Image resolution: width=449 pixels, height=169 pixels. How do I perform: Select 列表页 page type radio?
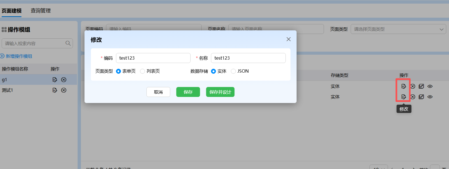pos(142,71)
